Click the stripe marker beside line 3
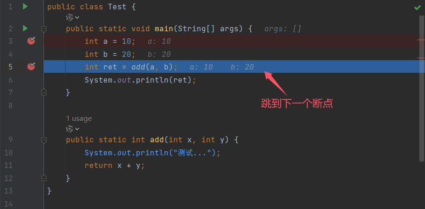Image resolution: width=425 pixels, height=209 pixels. 421,40
